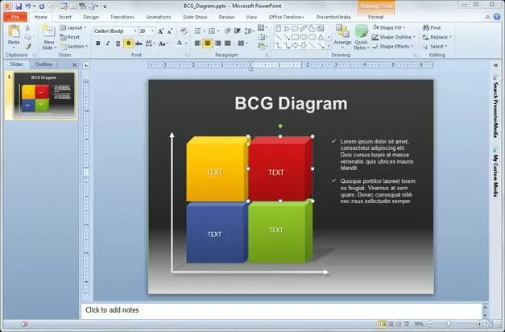Click Save in the Quick Access Toolbar
Image resolution: width=505 pixels, height=332 pixels.
(x=19, y=6)
